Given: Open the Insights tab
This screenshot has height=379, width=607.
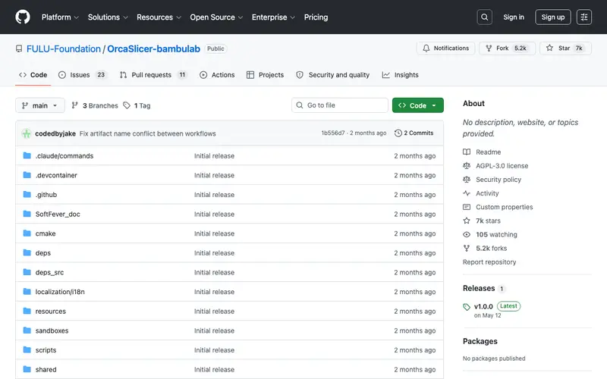Looking at the screenshot, I should tap(401, 75).
